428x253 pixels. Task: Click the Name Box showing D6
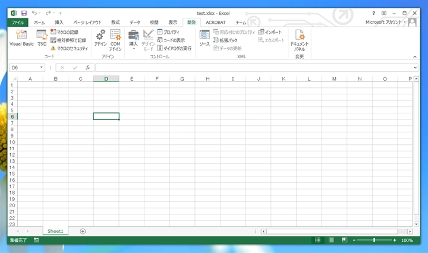point(24,67)
